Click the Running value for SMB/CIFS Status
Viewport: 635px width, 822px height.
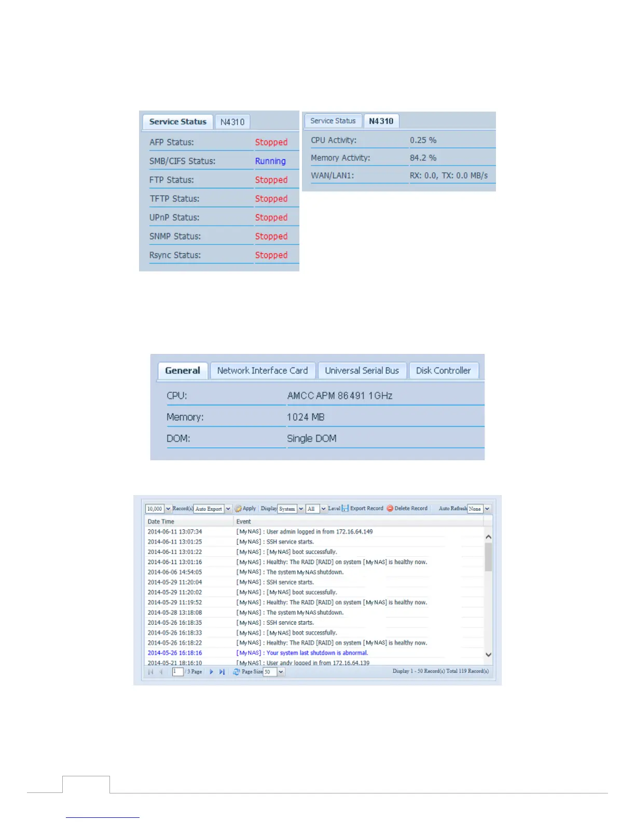tap(270, 161)
